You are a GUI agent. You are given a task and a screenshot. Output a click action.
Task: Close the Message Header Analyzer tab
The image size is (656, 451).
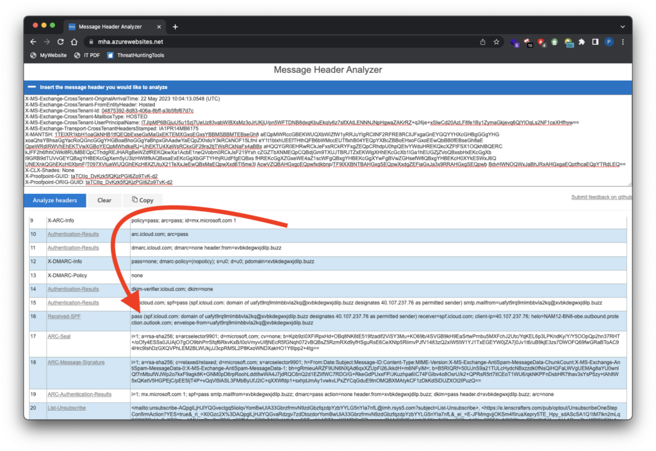coord(159,27)
